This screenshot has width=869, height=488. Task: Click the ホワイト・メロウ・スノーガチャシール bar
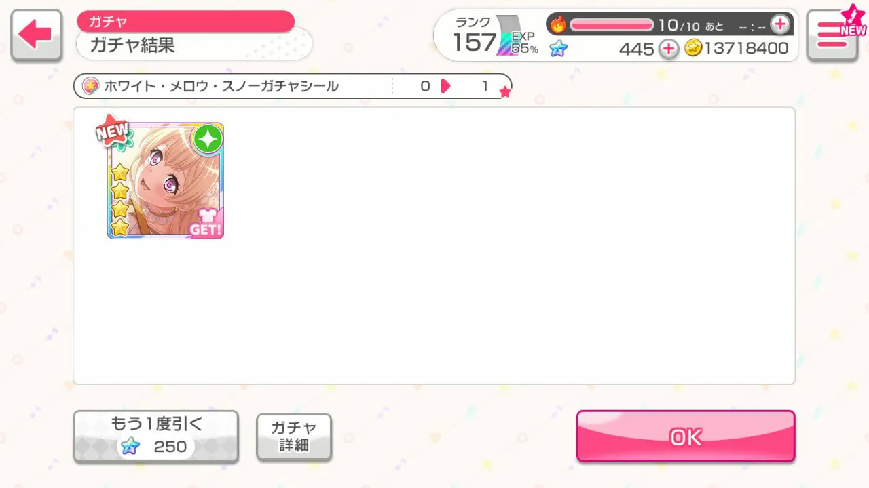293,86
